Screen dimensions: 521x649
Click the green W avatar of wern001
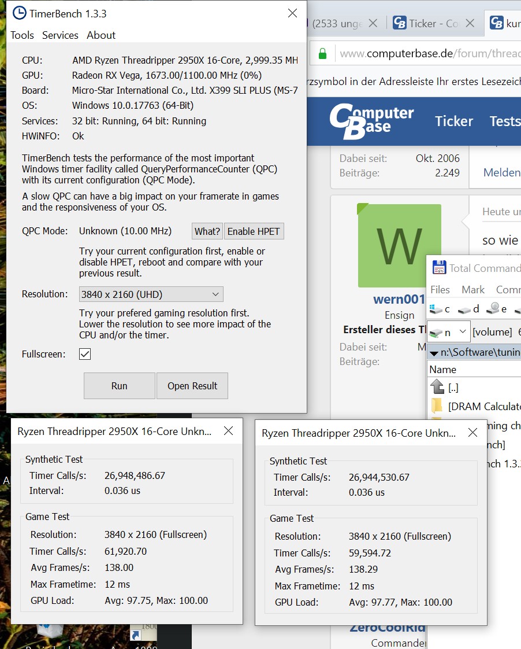click(x=399, y=245)
